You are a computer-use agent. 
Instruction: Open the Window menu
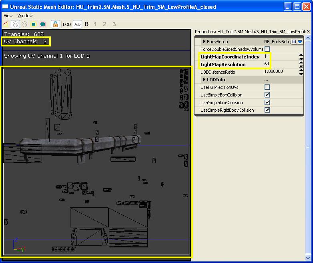25,16
